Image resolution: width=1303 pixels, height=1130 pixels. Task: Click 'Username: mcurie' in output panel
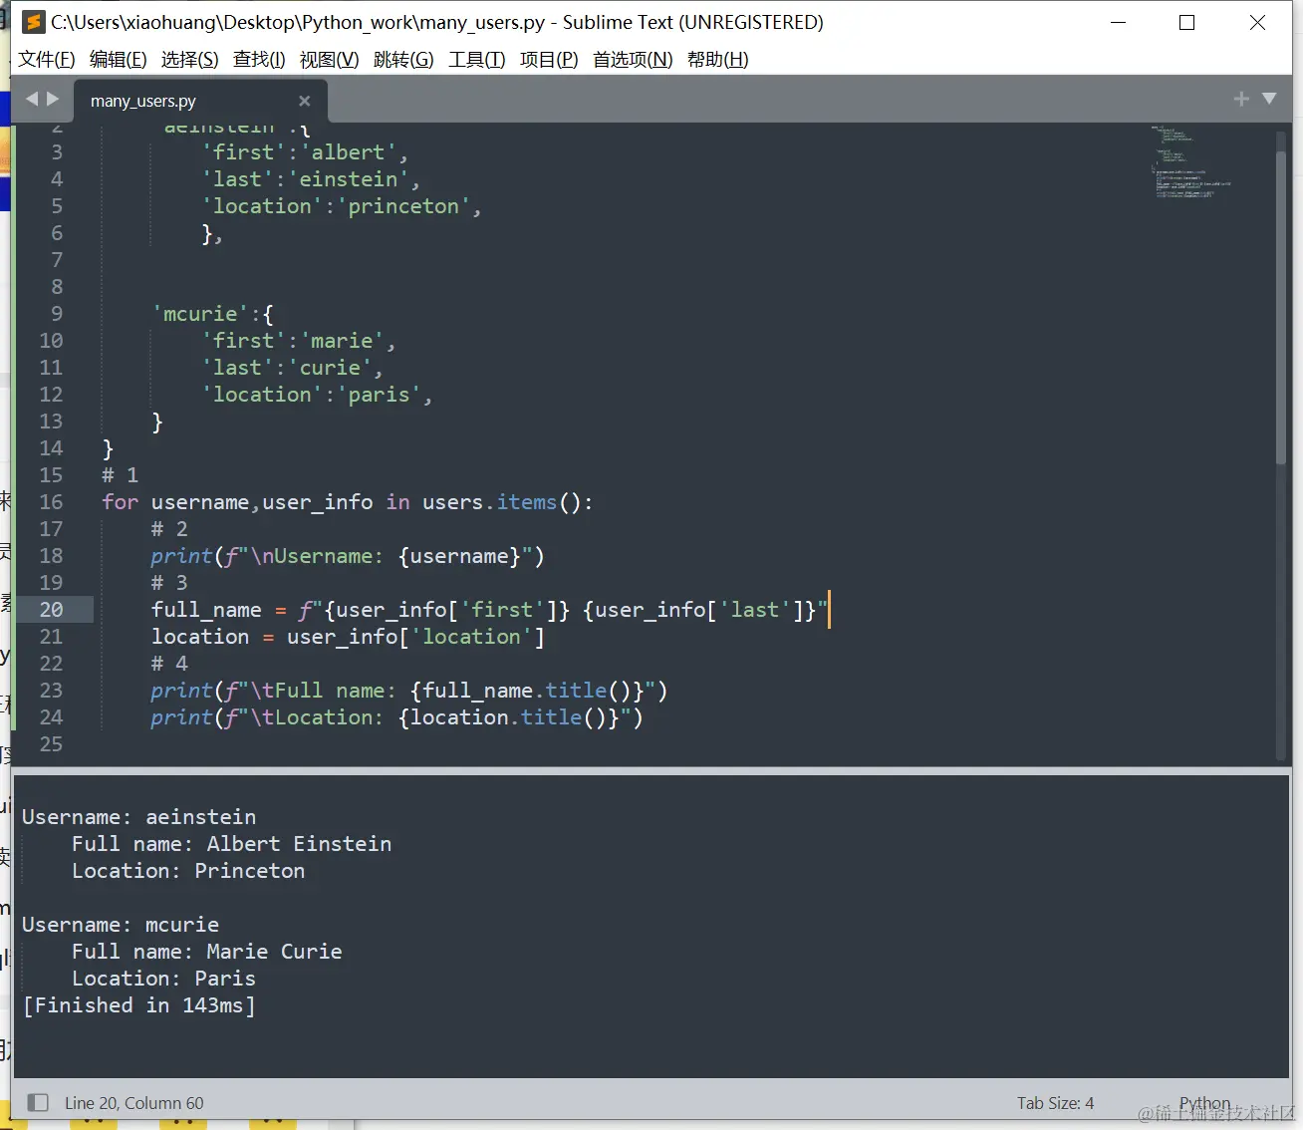pyautogui.click(x=121, y=925)
